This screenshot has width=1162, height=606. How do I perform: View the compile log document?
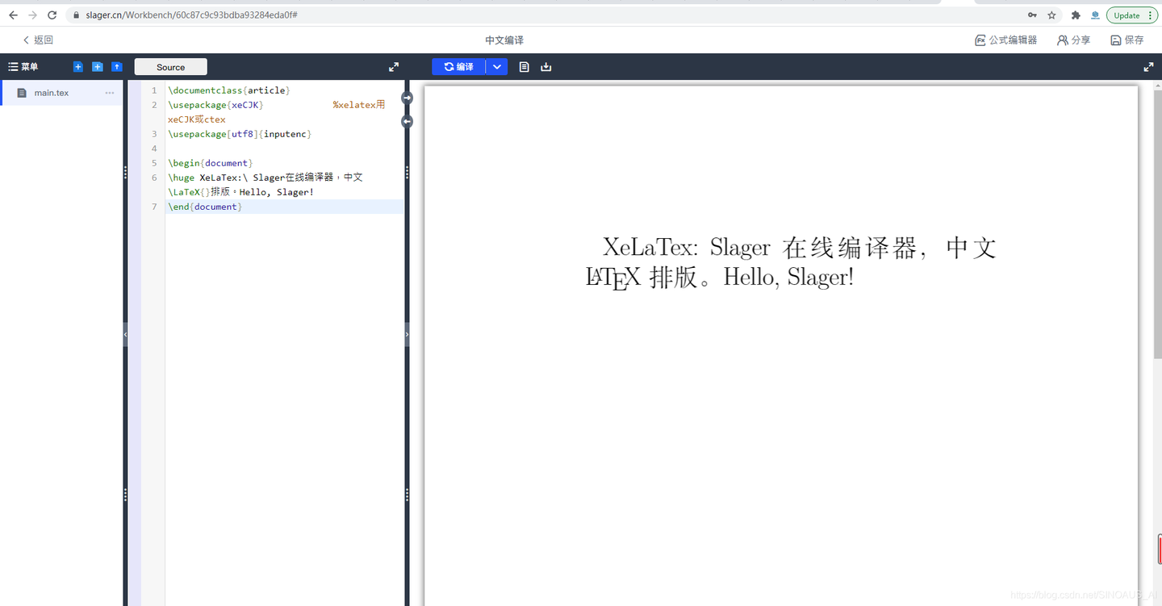(x=524, y=66)
